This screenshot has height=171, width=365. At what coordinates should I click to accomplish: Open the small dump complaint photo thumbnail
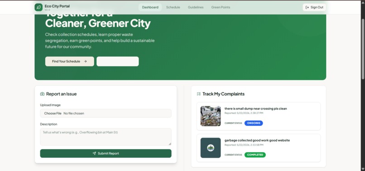tap(211, 116)
